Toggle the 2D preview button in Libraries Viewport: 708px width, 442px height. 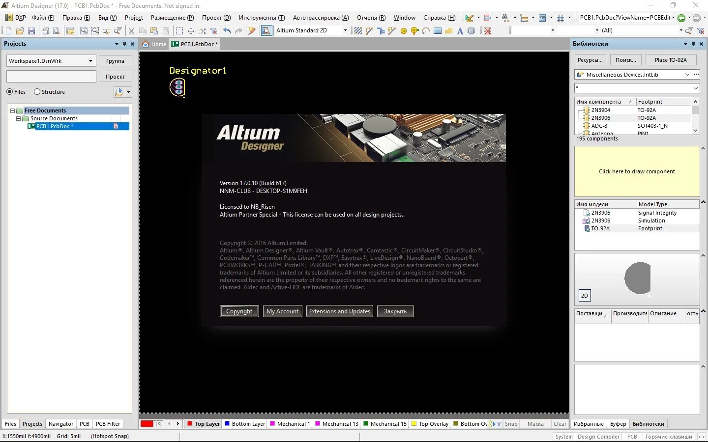point(585,296)
